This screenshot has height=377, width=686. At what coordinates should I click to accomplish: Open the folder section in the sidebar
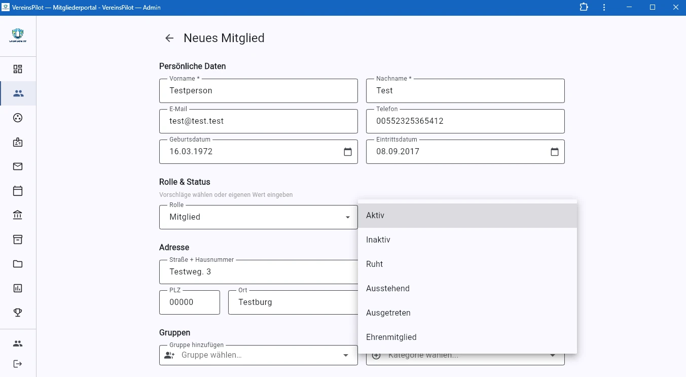[x=18, y=263]
